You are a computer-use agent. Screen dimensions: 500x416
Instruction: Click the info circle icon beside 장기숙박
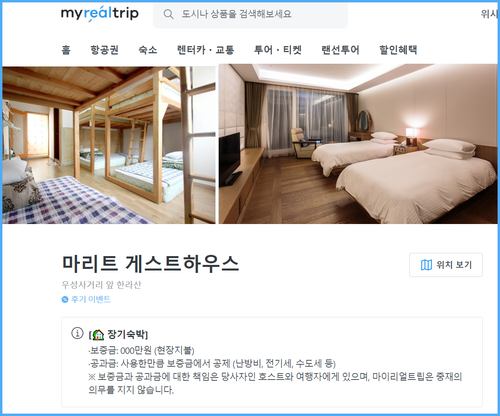[x=77, y=333]
